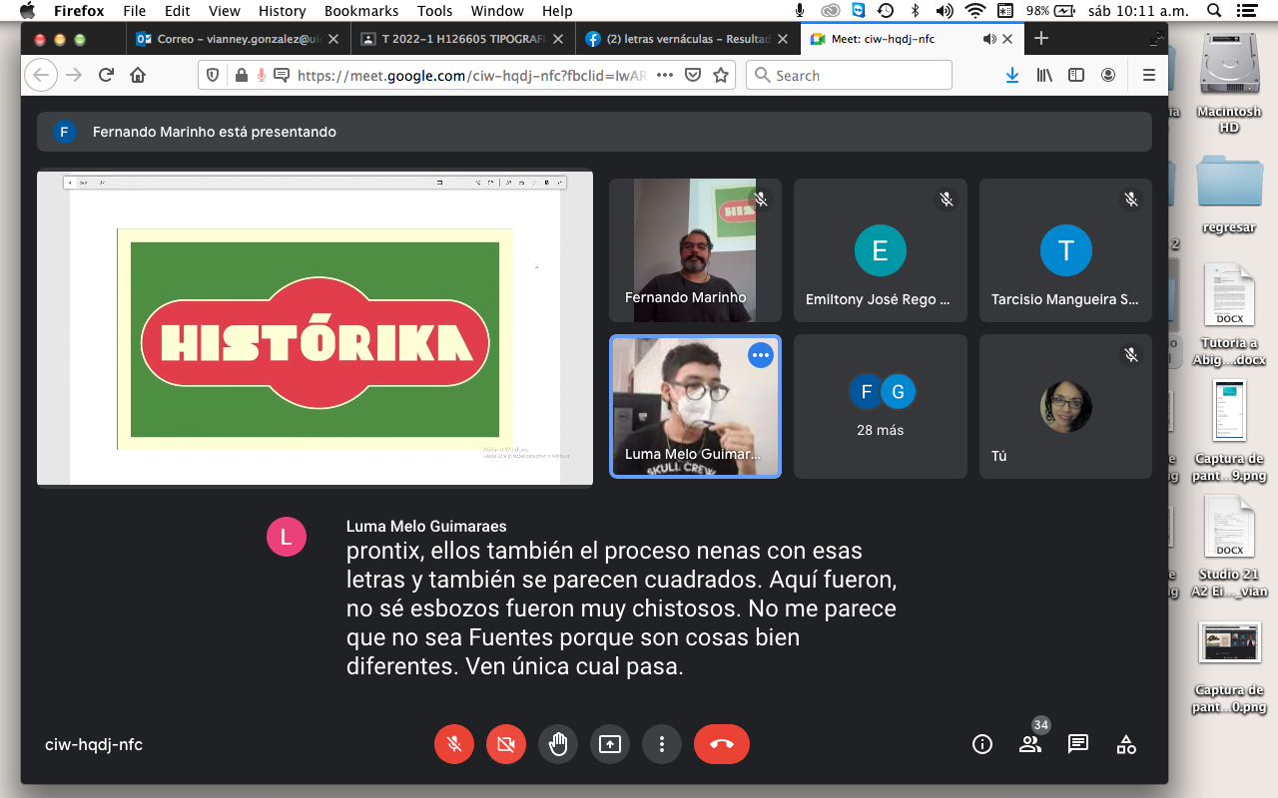Raise hand in the meeting
This screenshot has height=798, width=1278.
click(558, 744)
